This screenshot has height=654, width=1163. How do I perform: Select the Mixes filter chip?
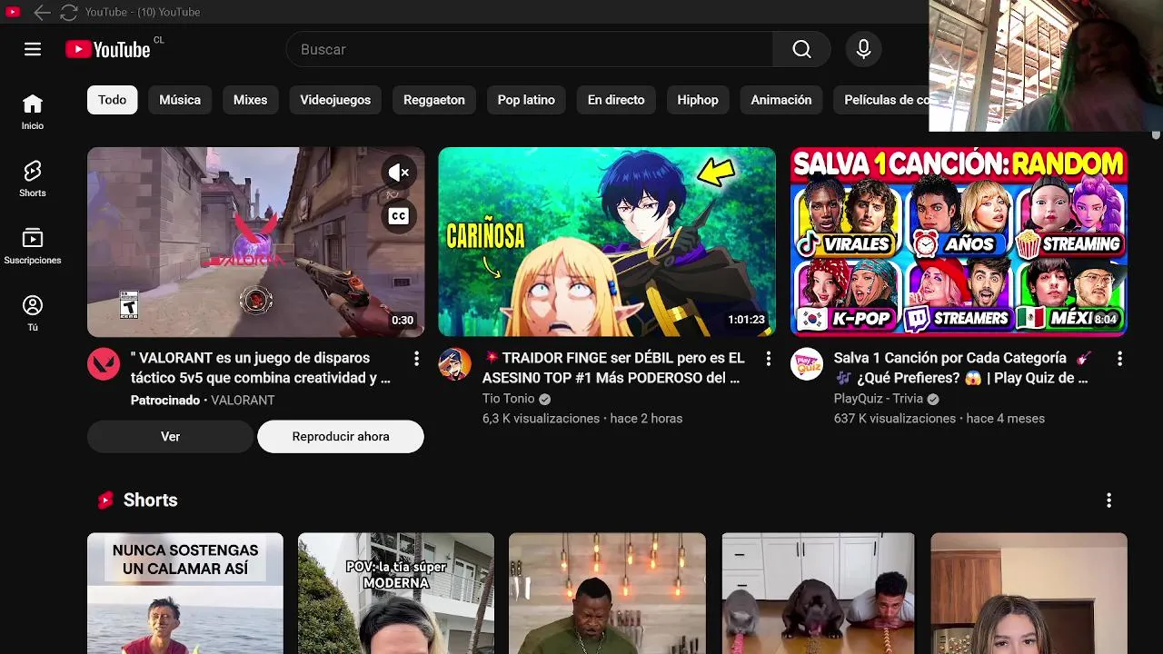coord(250,100)
